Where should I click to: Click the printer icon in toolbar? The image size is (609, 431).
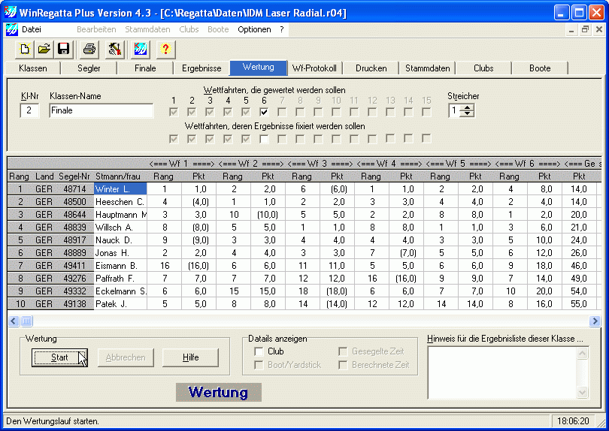(x=89, y=49)
